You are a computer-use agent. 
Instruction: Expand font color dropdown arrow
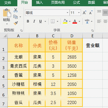point(79,21)
